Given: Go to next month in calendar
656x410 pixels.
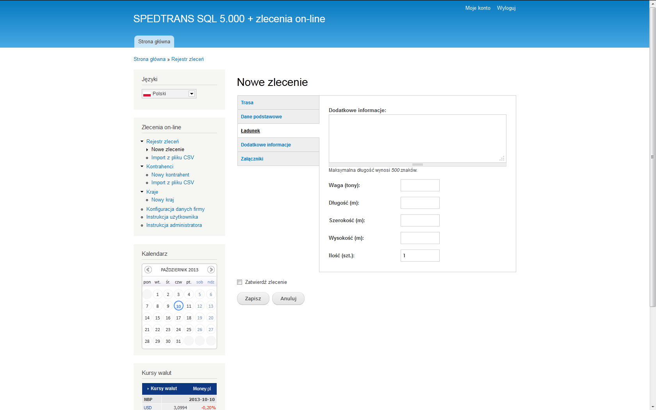Looking at the screenshot, I should (x=211, y=269).
